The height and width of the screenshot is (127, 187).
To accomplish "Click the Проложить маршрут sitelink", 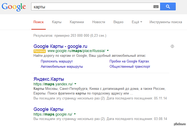I will click(x=57, y=61).
